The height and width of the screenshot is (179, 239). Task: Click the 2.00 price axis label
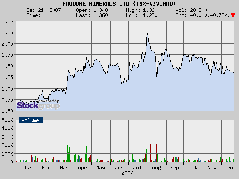pyautogui.click(x=7, y=44)
